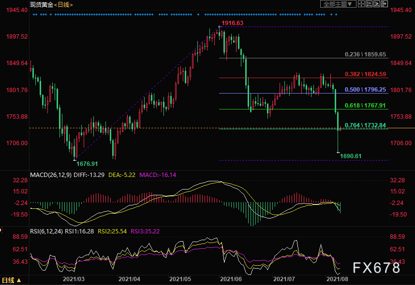Click the RSI(6,12,24) indicator name
Viewport: 415px width, 285px height.
pyautogui.click(x=46, y=231)
